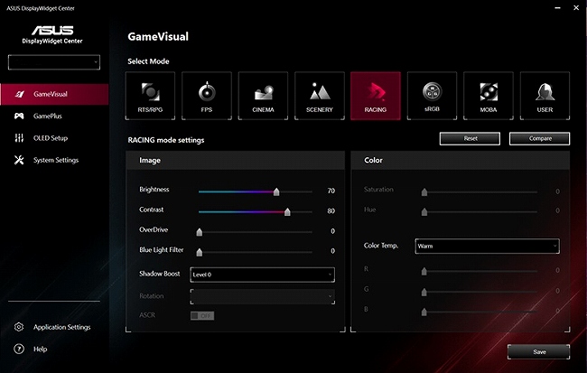
Task: Click the Reset button
Action: coord(470,139)
